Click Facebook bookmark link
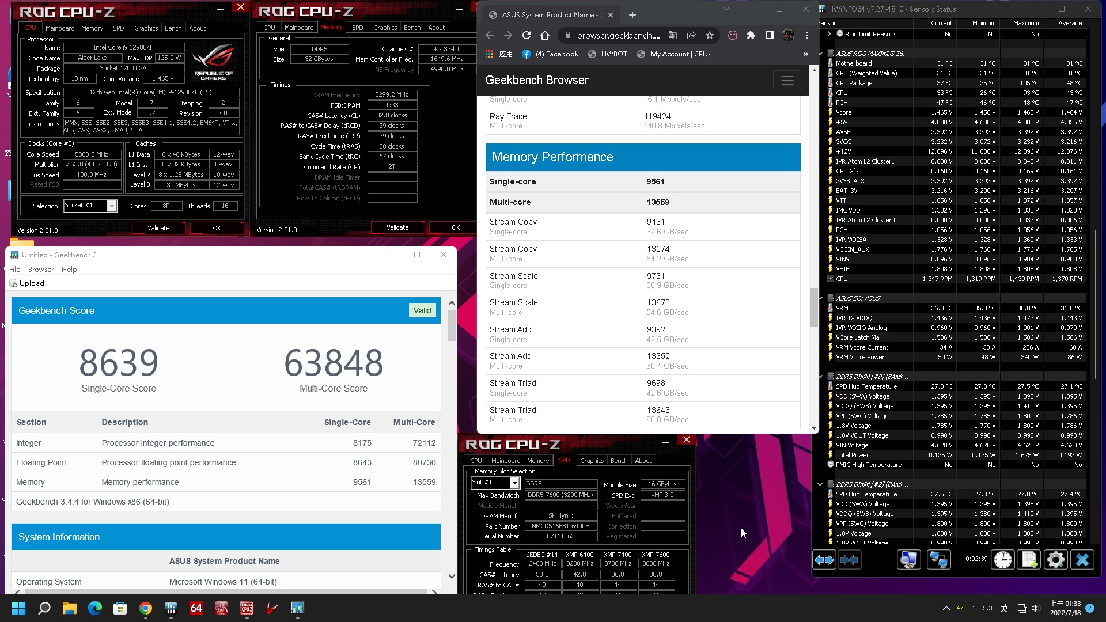The image size is (1106, 622). coord(550,54)
